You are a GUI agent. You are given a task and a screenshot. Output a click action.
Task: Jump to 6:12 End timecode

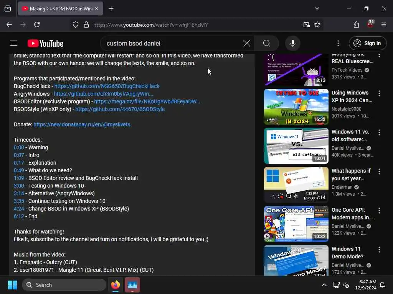[x=19, y=217]
